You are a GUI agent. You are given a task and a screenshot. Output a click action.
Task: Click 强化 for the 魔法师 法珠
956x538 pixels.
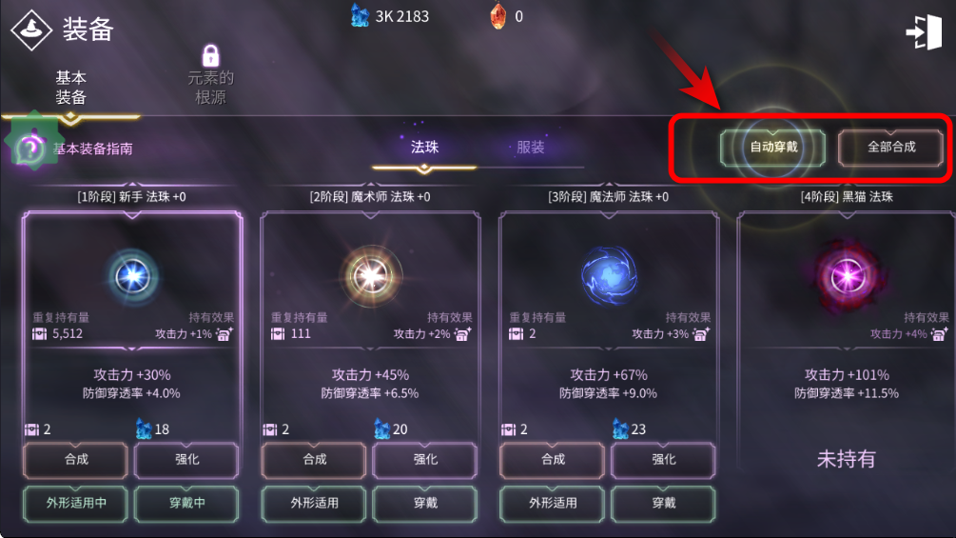click(663, 459)
